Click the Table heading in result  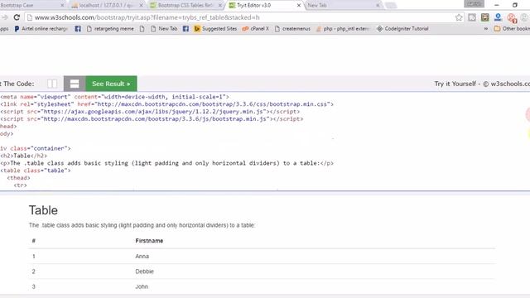[43, 210]
